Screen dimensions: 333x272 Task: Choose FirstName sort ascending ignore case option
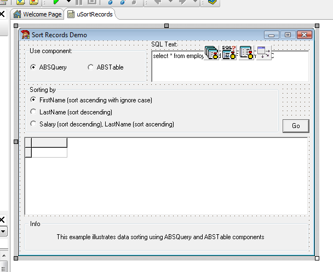point(34,100)
